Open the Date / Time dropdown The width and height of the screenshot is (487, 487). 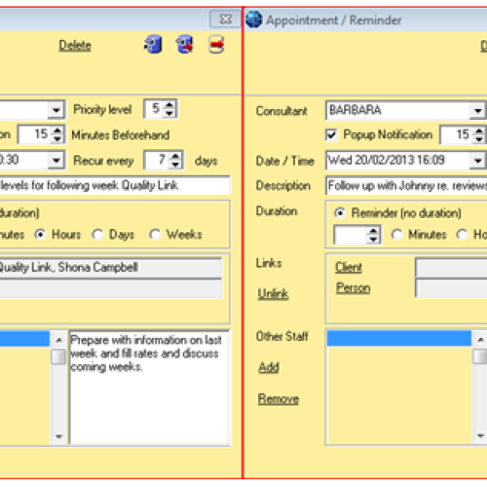click(x=477, y=161)
